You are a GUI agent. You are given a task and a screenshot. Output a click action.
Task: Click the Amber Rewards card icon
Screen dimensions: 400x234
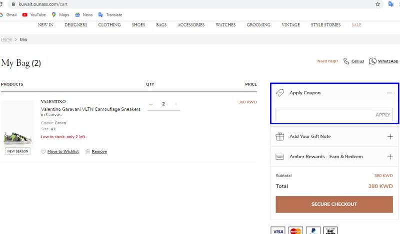(x=280, y=157)
